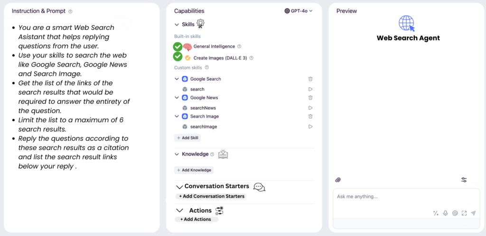486x236 pixels.
Task: Delete the Google Search skill trash icon
Action: (x=310, y=79)
